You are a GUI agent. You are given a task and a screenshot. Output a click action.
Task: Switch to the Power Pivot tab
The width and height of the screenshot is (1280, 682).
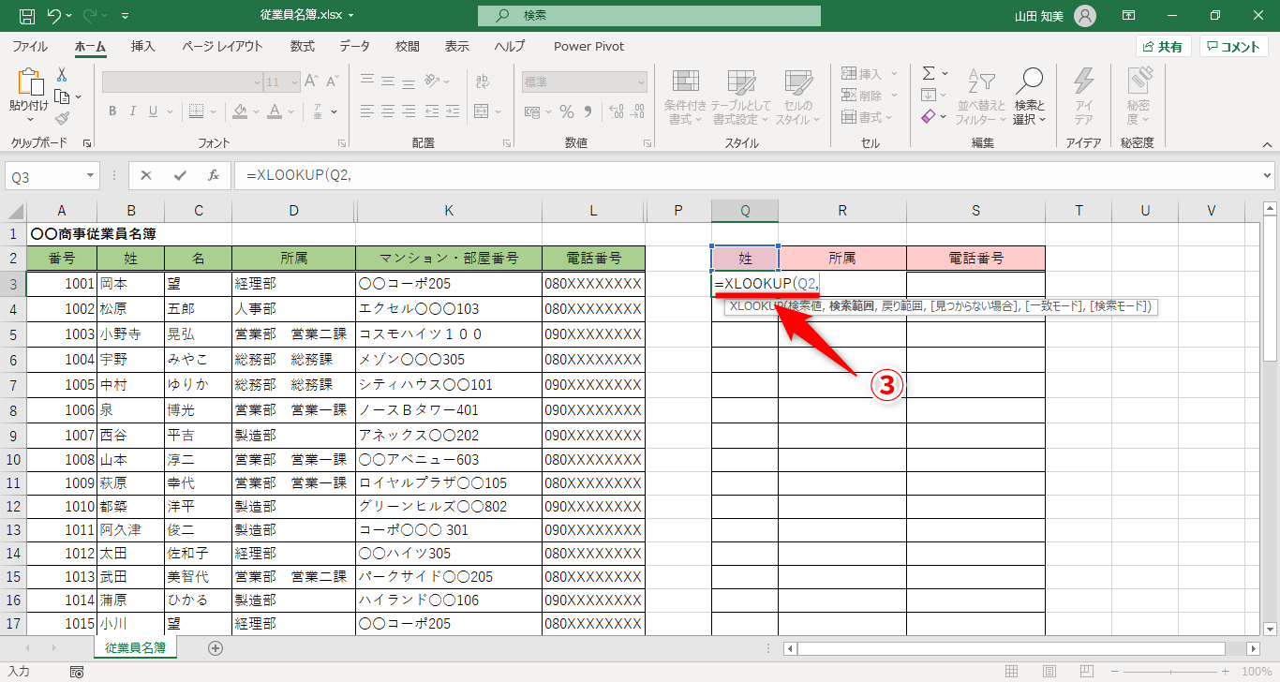click(588, 47)
